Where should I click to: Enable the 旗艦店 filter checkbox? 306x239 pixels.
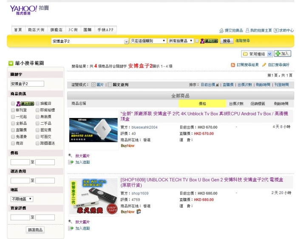(x=37, y=103)
